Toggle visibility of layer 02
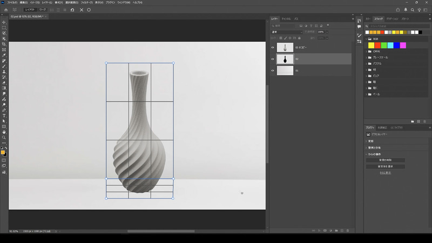This screenshot has width=432, height=243. 273,59
